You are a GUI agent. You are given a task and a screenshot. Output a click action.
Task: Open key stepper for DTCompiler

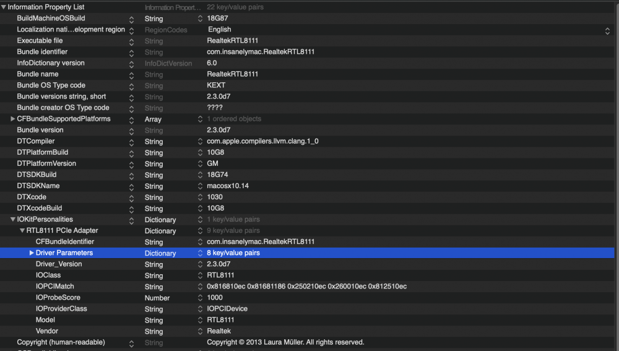coord(131,142)
